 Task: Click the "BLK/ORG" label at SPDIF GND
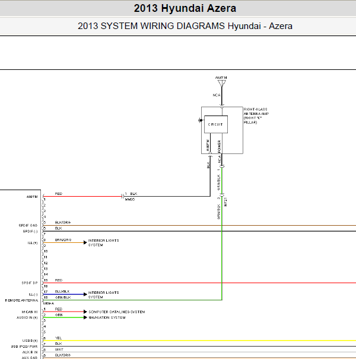coord(63,223)
